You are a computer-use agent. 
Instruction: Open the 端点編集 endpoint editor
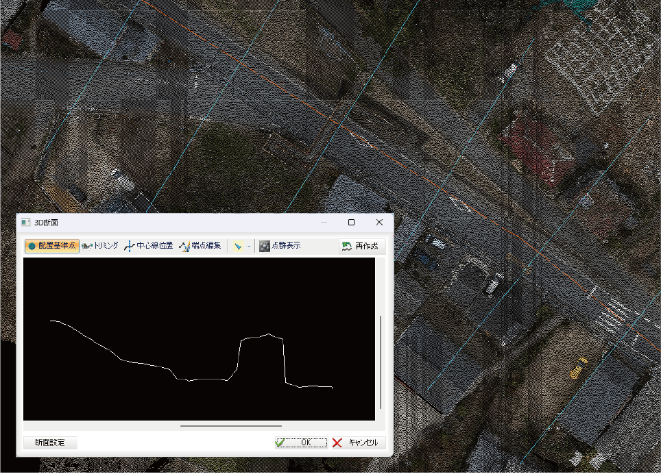coord(200,246)
